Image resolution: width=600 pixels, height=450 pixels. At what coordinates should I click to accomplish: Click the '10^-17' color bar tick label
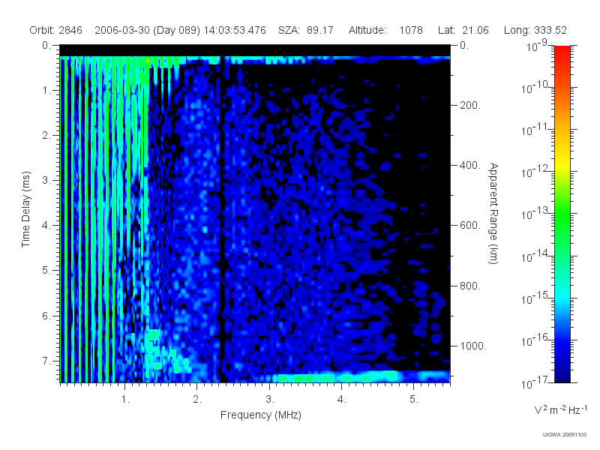click(535, 382)
